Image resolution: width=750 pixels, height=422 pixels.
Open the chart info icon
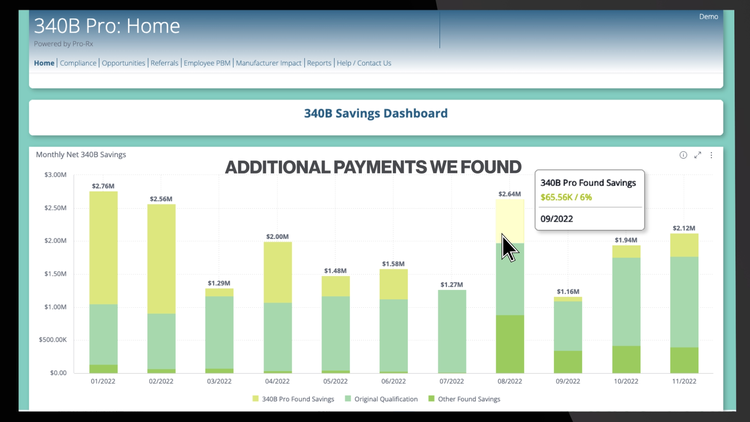[683, 155]
